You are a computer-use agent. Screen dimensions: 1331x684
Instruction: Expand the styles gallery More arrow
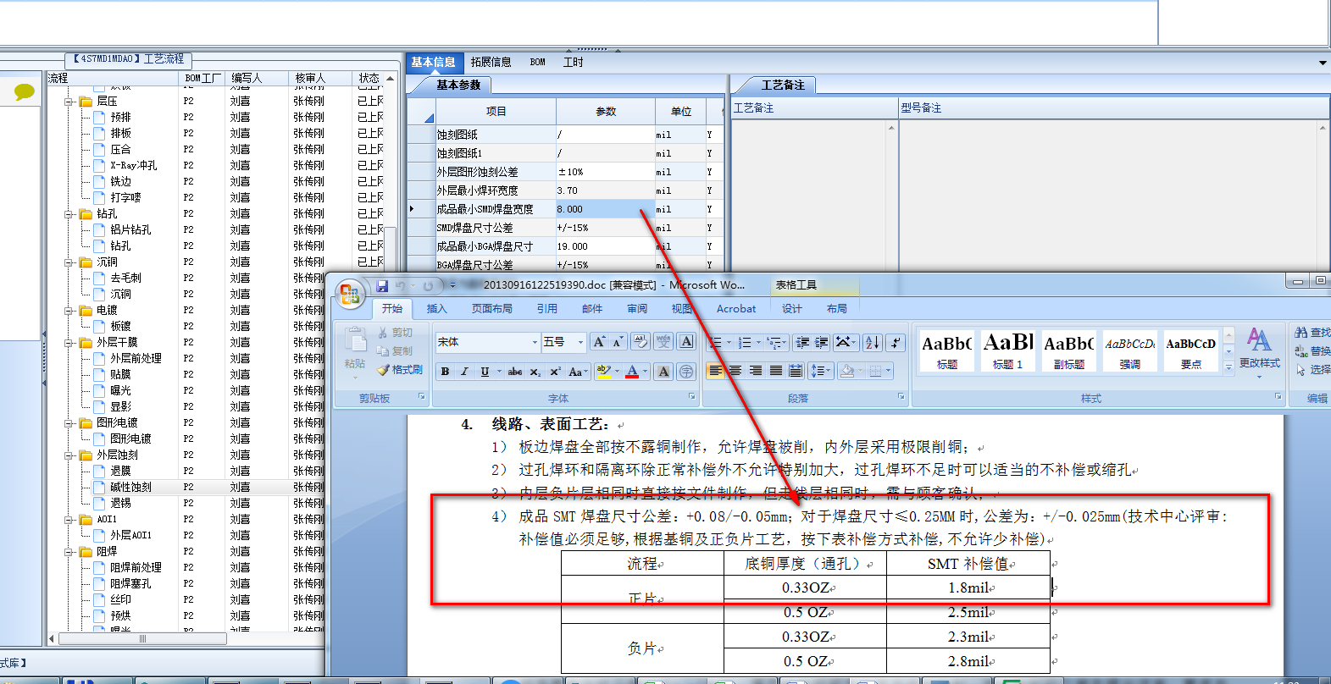click(1228, 367)
